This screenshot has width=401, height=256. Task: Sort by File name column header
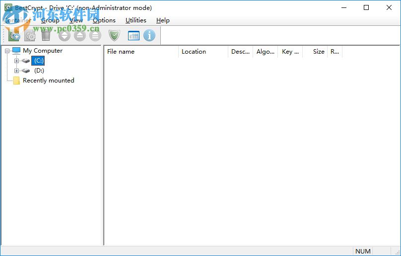click(x=141, y=52)
